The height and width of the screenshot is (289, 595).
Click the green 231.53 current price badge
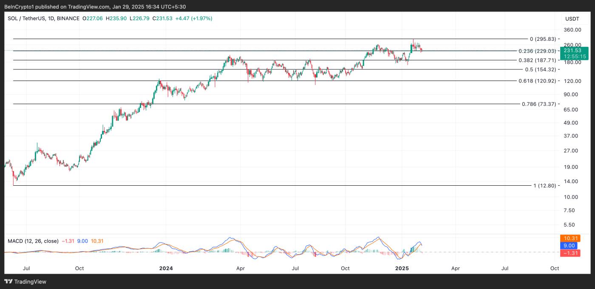(x=573, y=50)
